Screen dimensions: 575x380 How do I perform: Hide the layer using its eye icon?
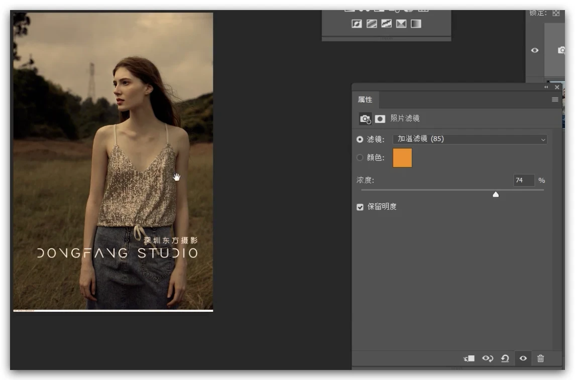[x=535, y=50]
